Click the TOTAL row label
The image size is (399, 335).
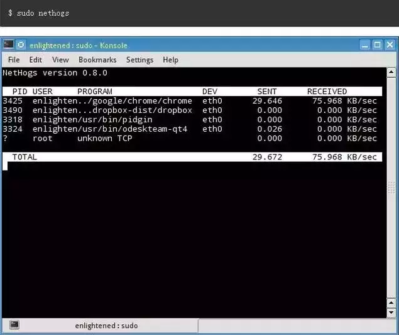(x=25, y=157)
